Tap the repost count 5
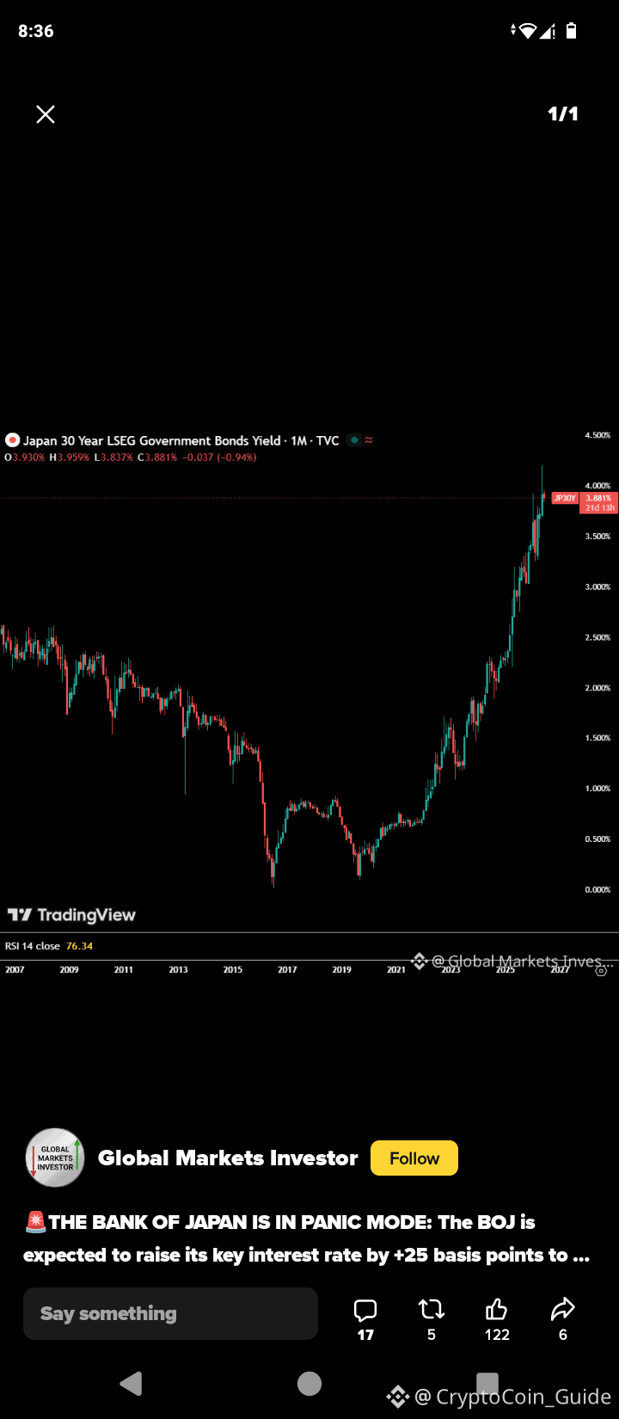Screen dimensions: 619x1419 (x=432, y=1335)
